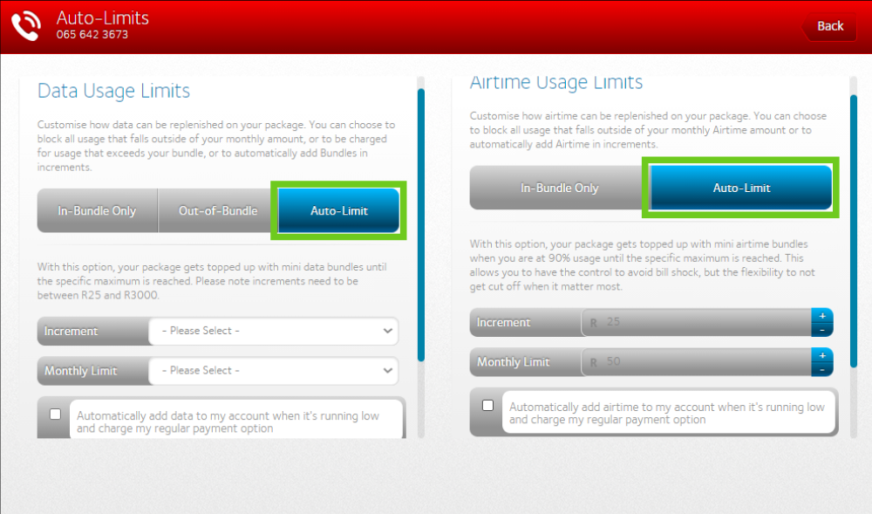The image size is (872, 514).
Task: Select Auto-Limit for airtime usage
Action: [x=741, y=188]
